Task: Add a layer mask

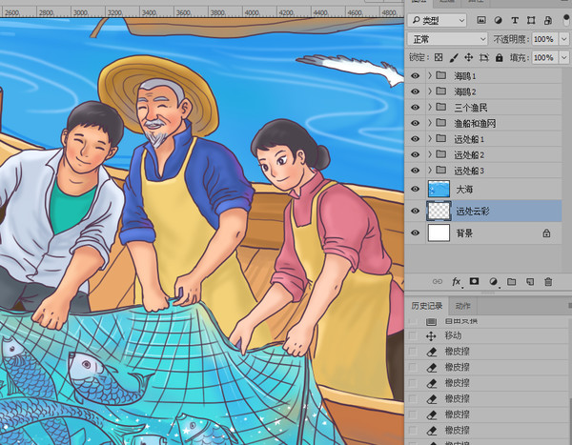Action: pyautogui.click(x=474, y=281)
